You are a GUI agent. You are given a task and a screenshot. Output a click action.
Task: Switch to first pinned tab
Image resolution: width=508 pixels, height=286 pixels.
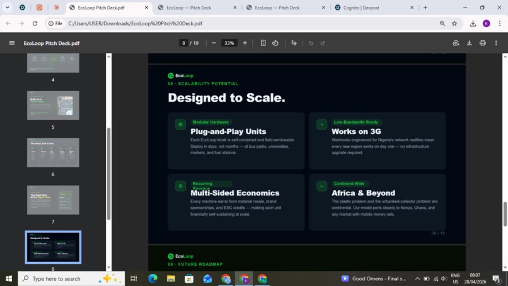[22, 8]
